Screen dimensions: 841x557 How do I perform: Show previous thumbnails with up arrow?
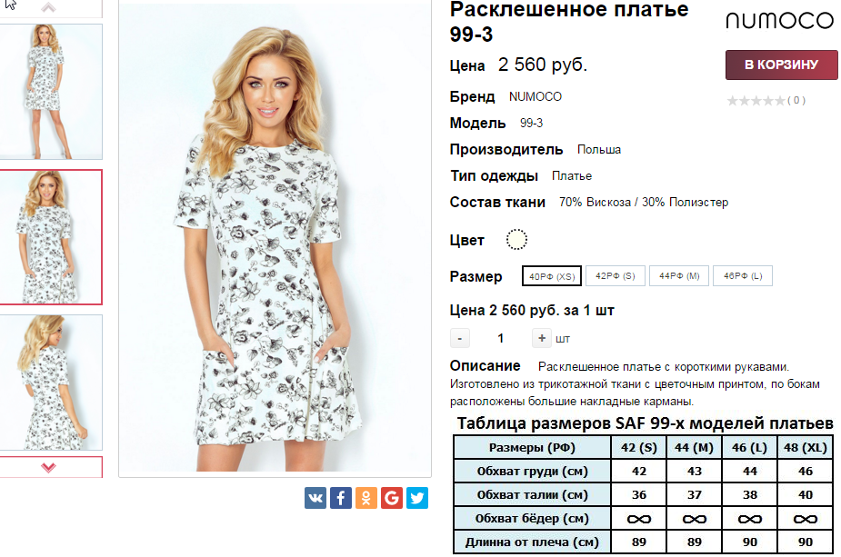[x=48, y=7]
